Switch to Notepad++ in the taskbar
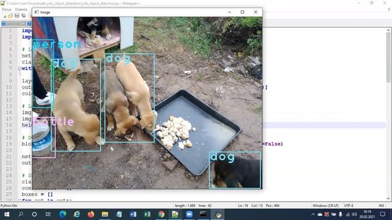Screen dimensions: 392x220 coord(175,215)
